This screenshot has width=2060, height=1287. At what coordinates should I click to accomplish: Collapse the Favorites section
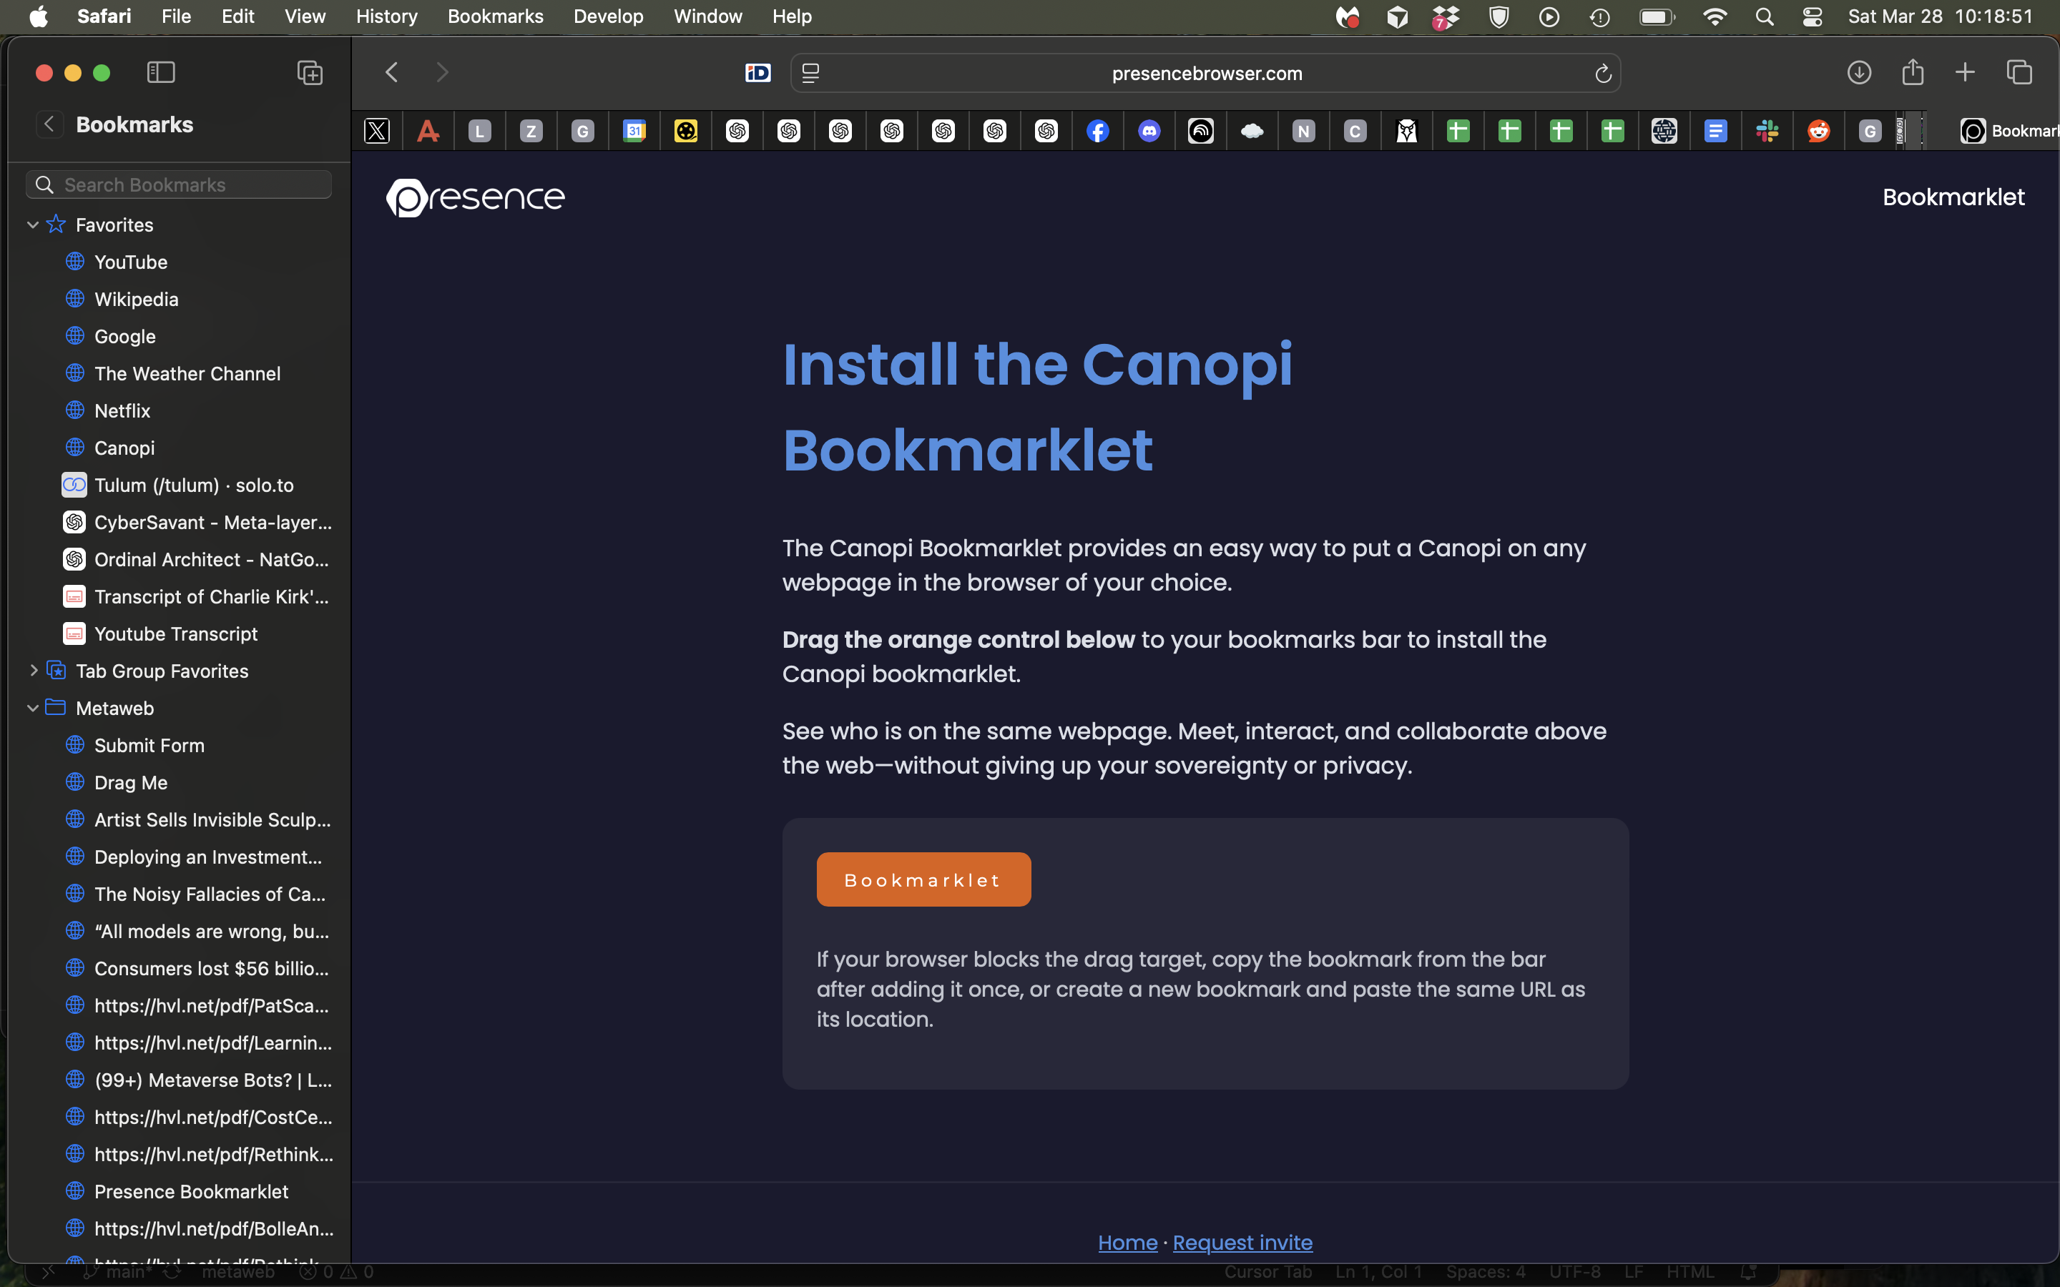[33, 225]
